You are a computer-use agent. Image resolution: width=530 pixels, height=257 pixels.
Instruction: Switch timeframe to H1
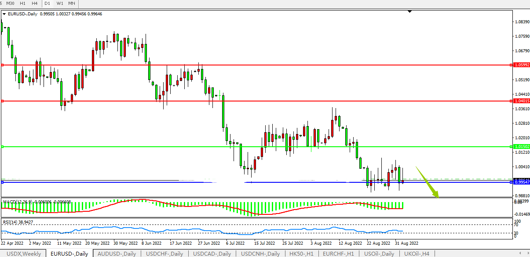22,4
